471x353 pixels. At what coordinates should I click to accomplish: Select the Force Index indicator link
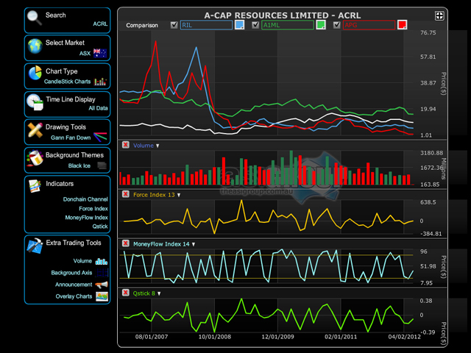93,208
